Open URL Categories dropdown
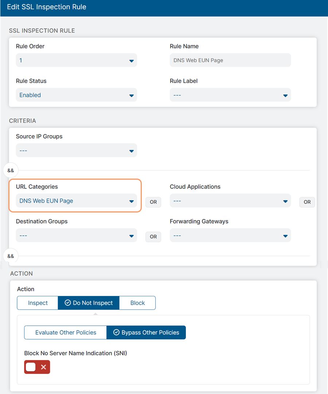This screenshot has height=394, width=328. (x=76, y=201)
